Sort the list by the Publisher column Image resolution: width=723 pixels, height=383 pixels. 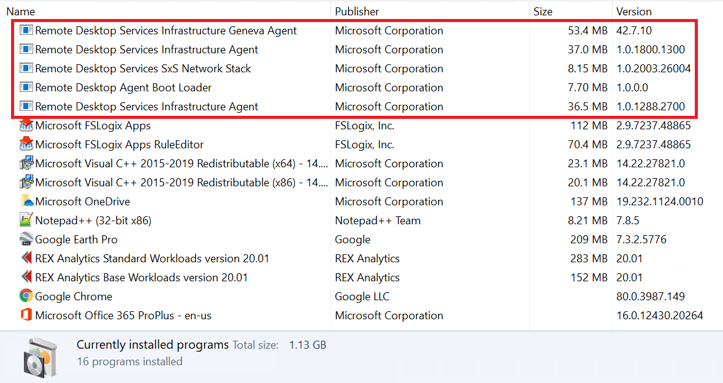pyautogui.click(x=357, y=12)
